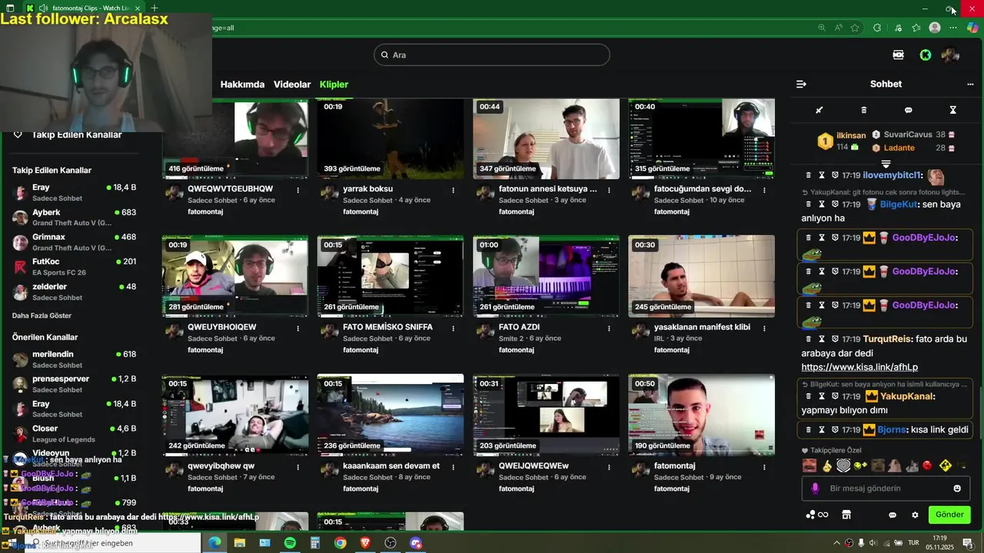Click the KCK icon in the Kick header
This screenshot has height=553, width=984.
point(898,55)
